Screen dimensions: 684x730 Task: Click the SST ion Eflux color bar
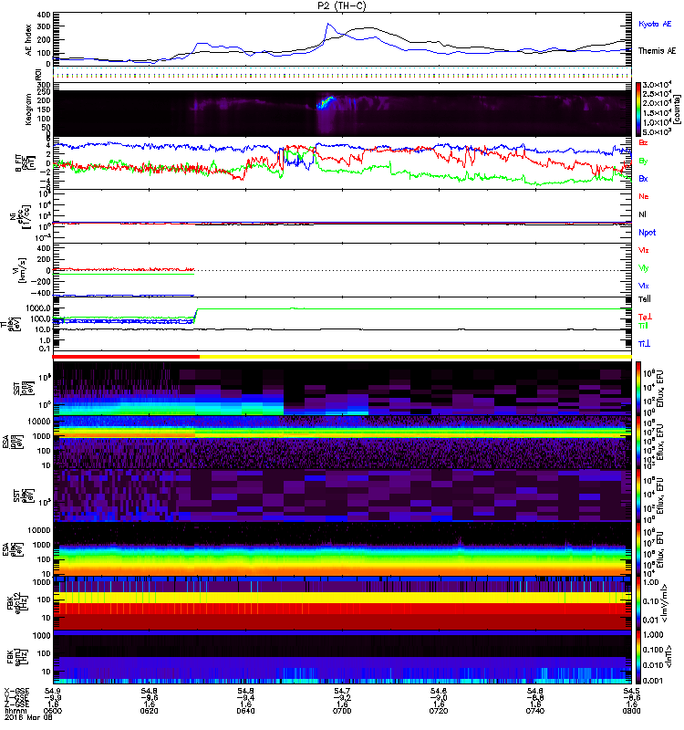tap(638, 388)
